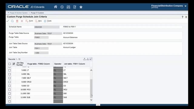Click grid scroll up chevron
The width and height of the screenshot is (194, 109).
(91, 70)
